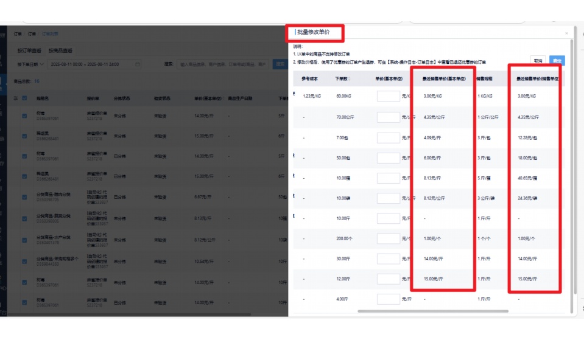Click the unit price input for 200.00个 row
Image resolution: width=584 pixels, height=340 pixels.
(x=388, y=238)
